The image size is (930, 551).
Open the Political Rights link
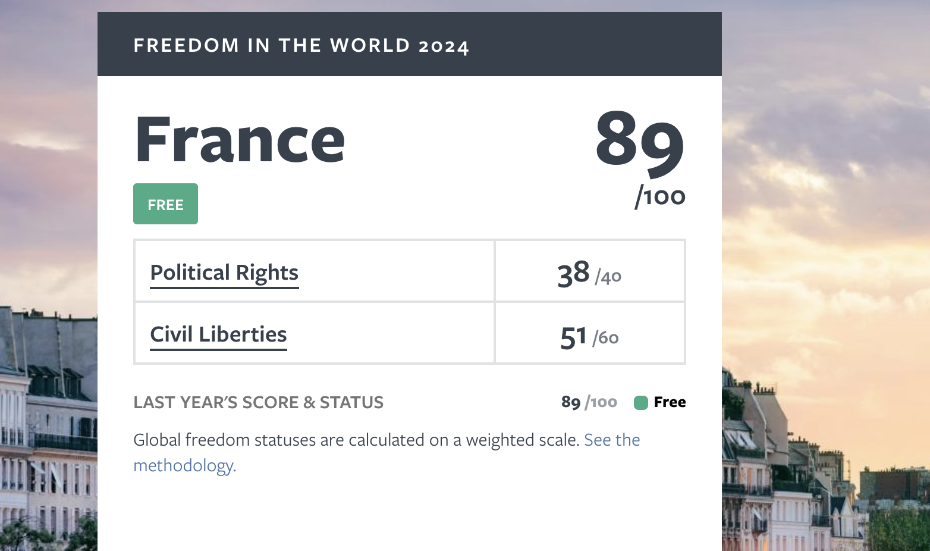(x=224, y=273)
